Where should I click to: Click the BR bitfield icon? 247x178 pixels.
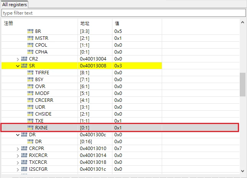[x=30, y=31]
